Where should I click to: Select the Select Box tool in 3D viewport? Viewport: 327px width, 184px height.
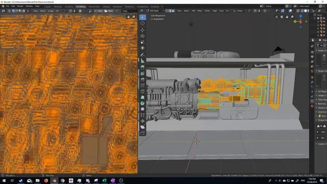click(x=143, y=17)
